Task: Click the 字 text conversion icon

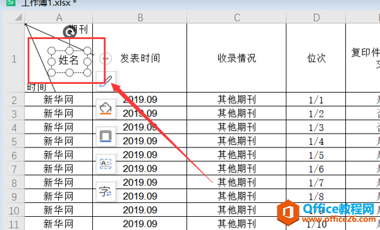Action: pos(106,192)
